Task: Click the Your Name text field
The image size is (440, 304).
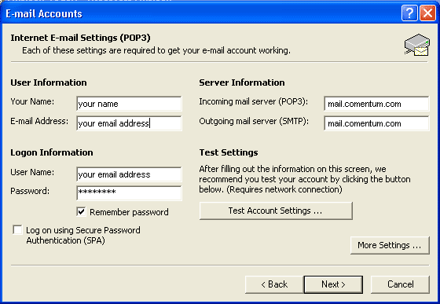Action: click(129, 104)
